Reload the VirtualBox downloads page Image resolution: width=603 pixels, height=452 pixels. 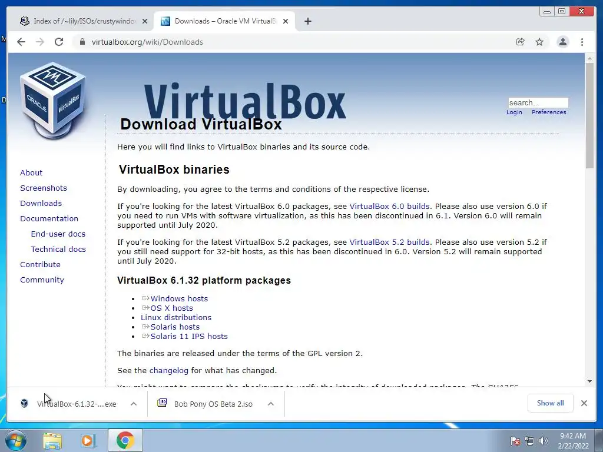point(59,42)
